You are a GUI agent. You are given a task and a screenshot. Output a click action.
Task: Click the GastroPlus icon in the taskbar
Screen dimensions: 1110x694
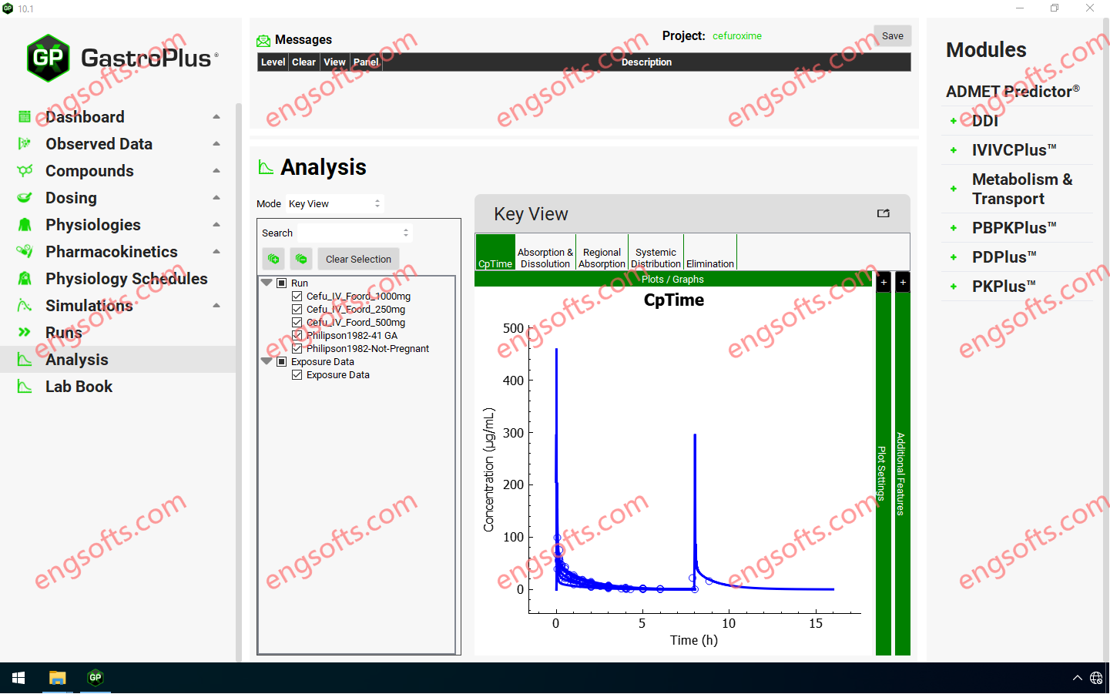(96, 678)
